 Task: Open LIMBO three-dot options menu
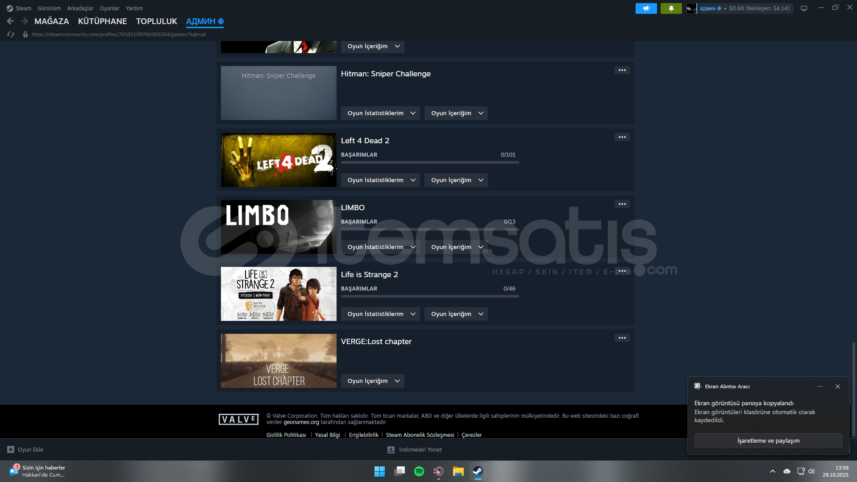pos(622,204)
